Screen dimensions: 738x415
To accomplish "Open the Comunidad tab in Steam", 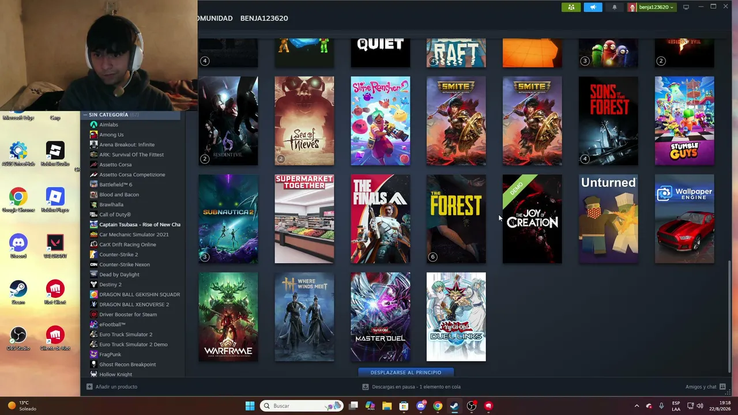I will pyautogui.click(x=215, y=18).
